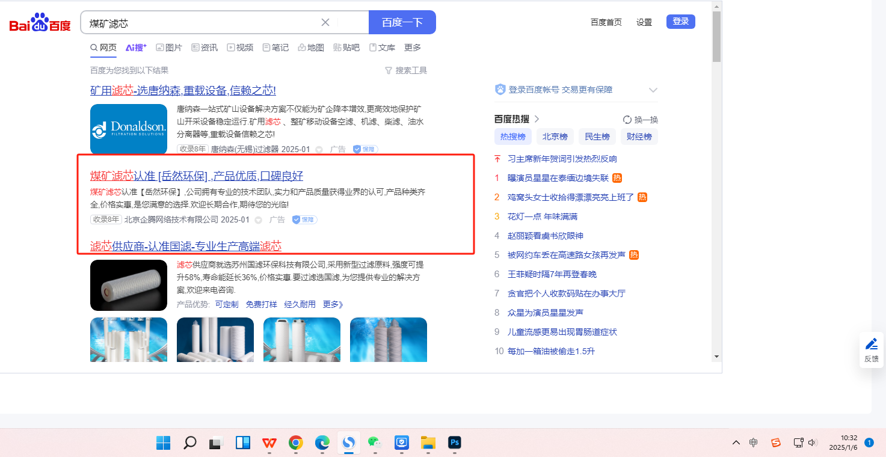Open the 反馈 feedback widget
886x457 pixels.
coord(871,350)
